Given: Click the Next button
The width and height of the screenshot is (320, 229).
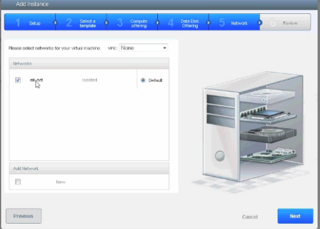Looking at the screenshot, I should [295, 216].
